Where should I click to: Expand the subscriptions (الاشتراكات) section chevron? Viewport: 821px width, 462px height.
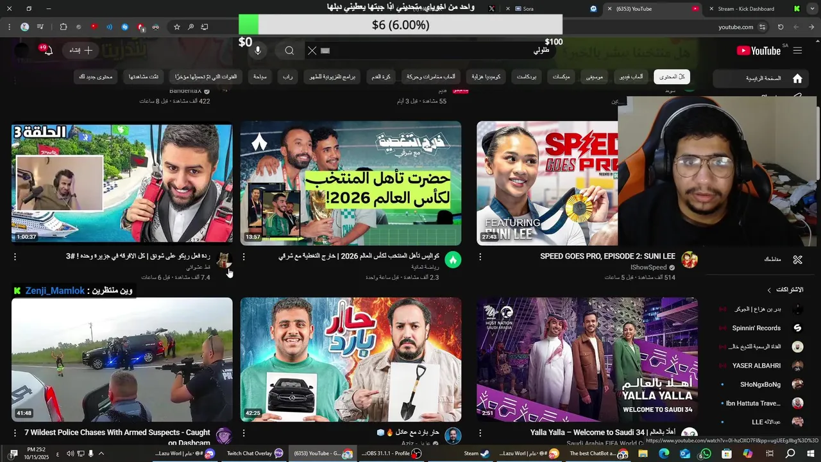769,290
